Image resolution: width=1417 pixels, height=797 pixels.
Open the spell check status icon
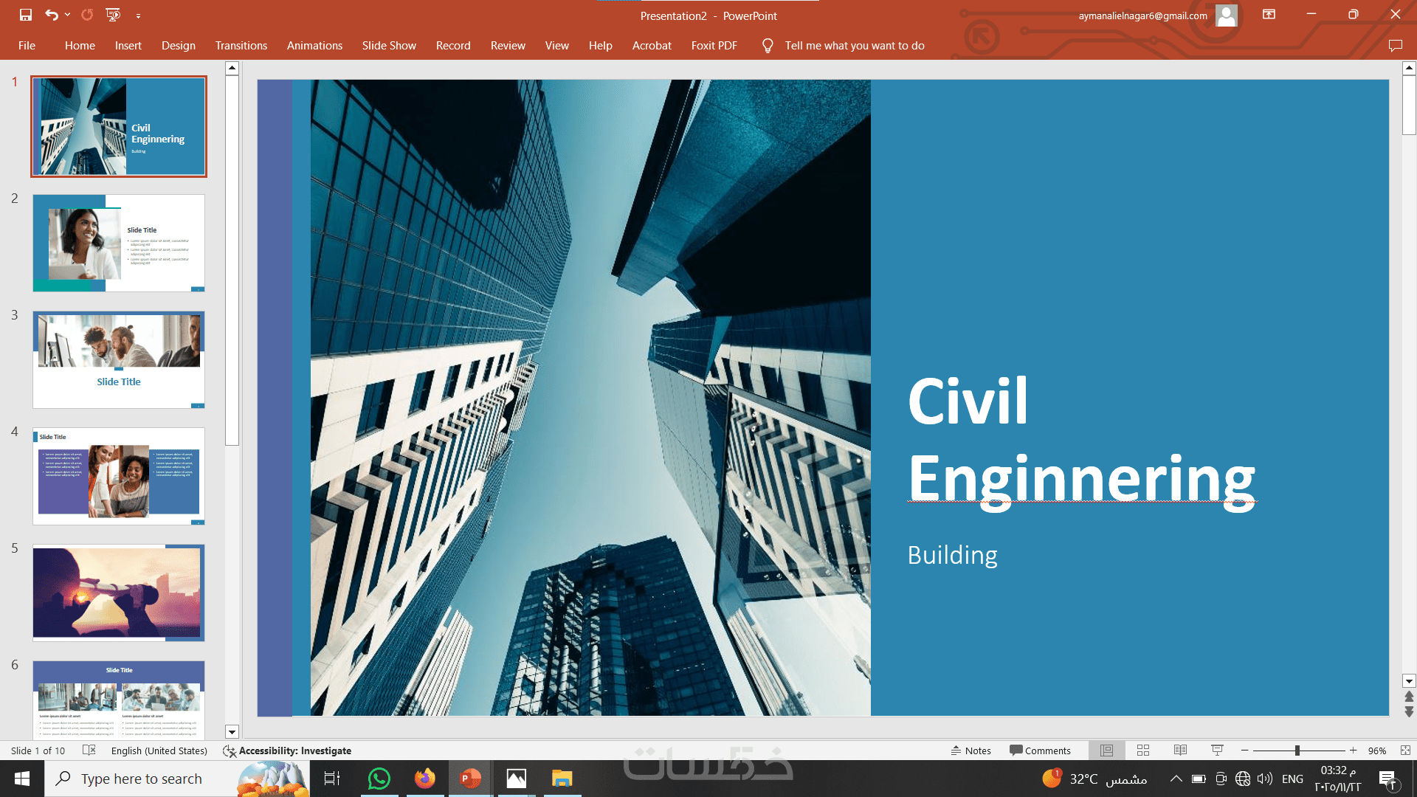coord(89,751)
